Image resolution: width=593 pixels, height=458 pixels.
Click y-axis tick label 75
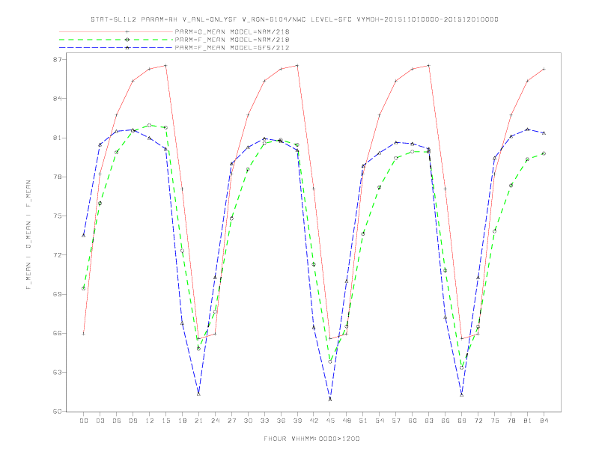[58, 216]
